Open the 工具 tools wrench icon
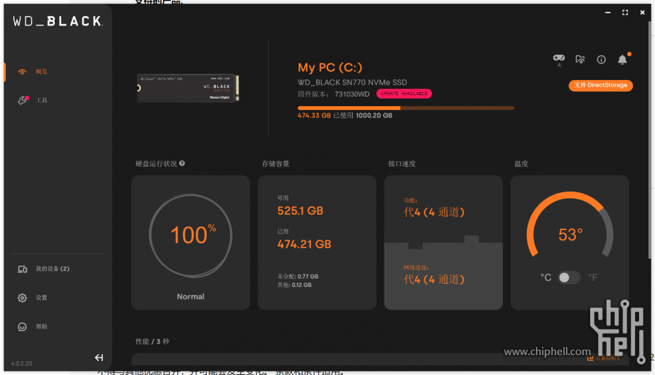The image size is (655, 375). (x=23, y=100)
